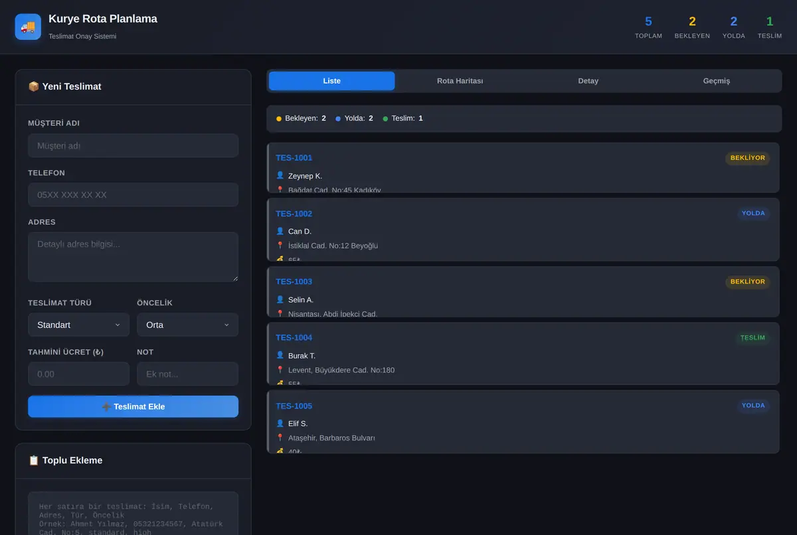
Task: Click the Toplu Ekleme bulk entry text area
Action: click(x=133, y=514)
